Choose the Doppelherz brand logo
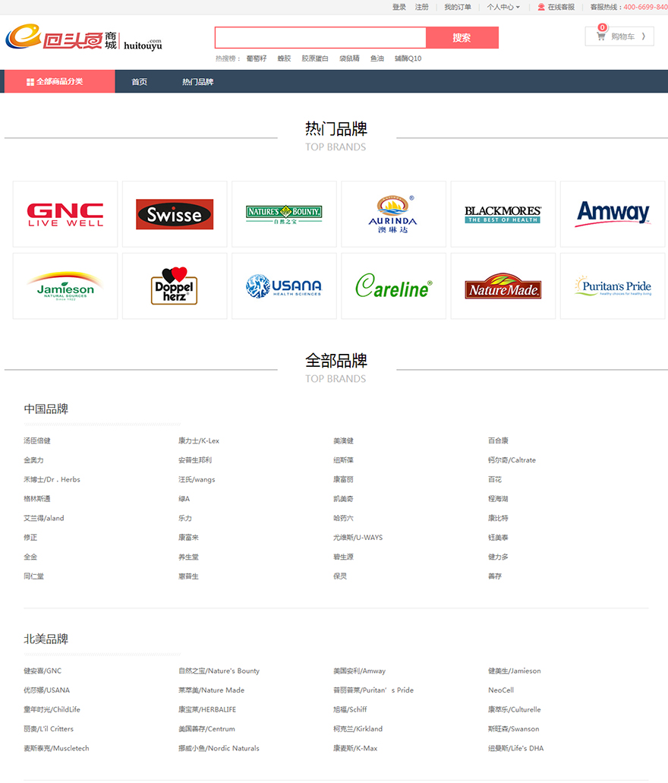The image size is (668, 783). [175, 286]
